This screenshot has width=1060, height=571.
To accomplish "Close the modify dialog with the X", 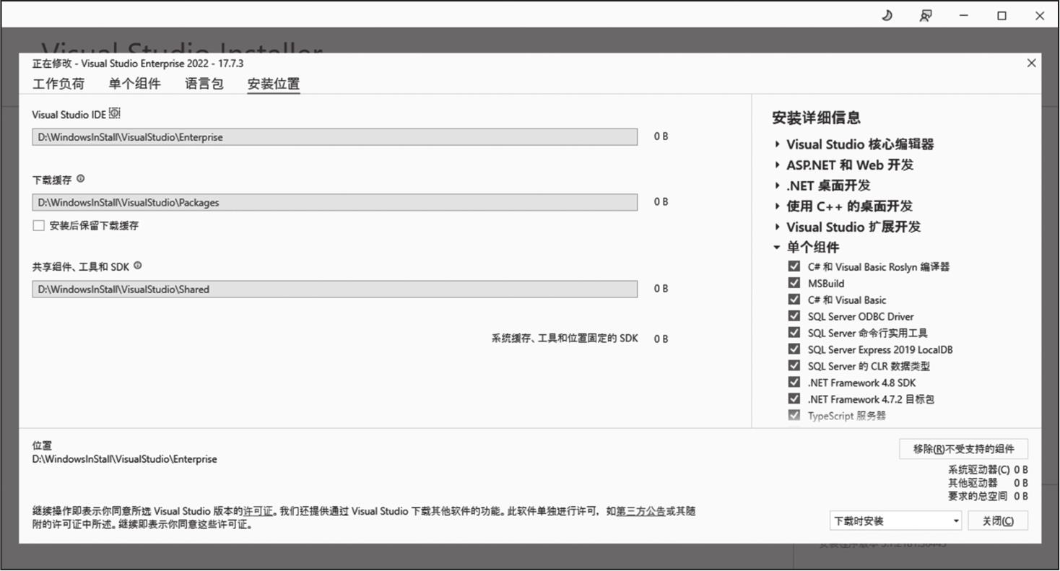I will pyautogui.click(x=1031, y=64).
